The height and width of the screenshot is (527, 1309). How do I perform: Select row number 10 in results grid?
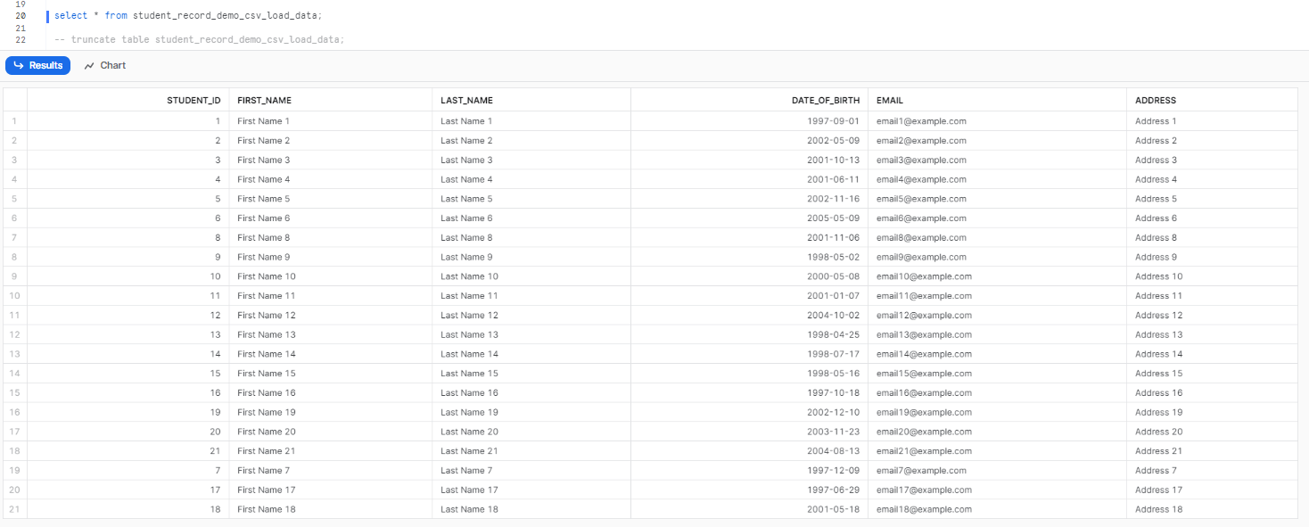click(14, 295)
